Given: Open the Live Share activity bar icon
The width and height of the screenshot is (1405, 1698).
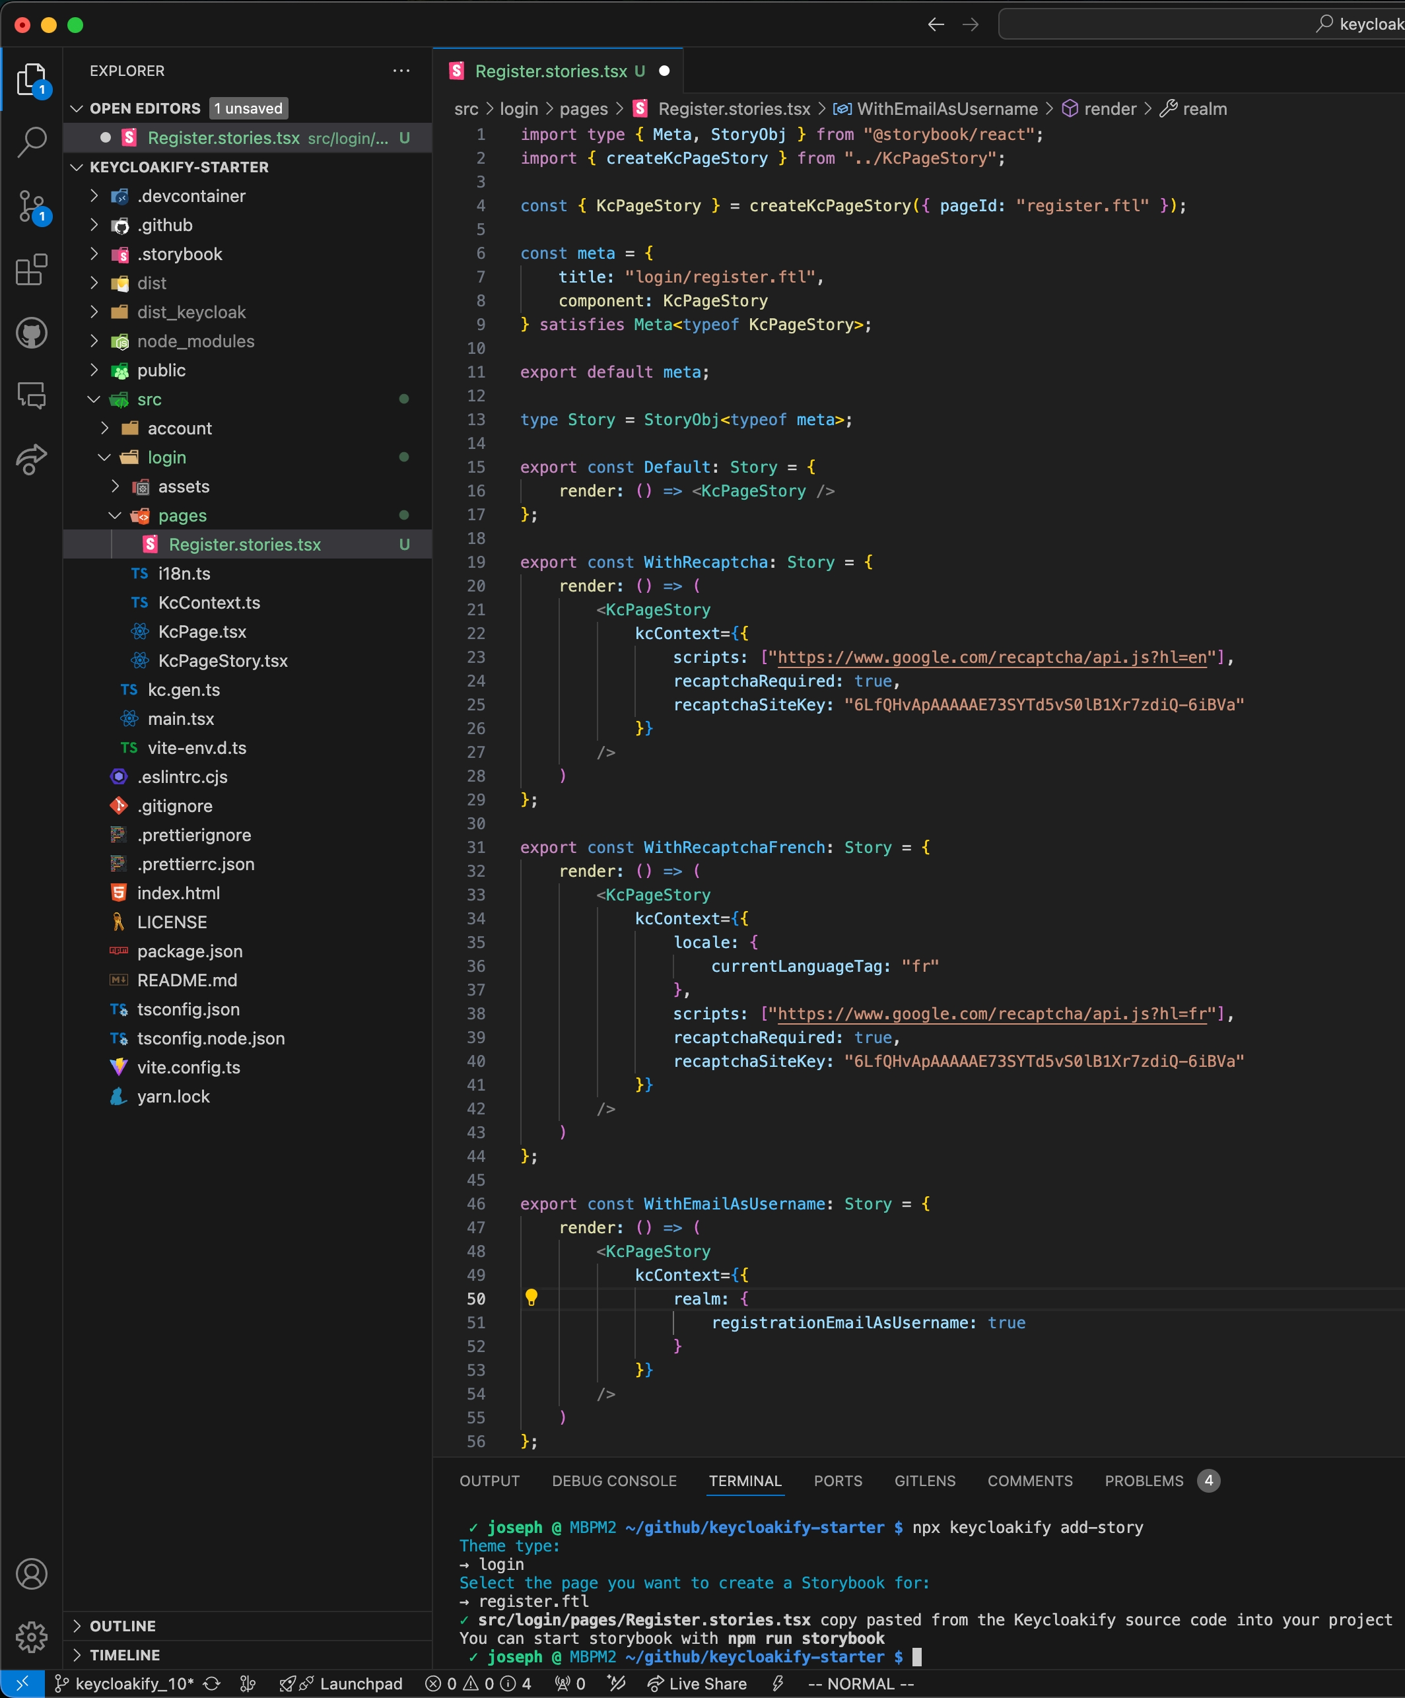Looking at the screenshot, I should click(x=32, y=458).
